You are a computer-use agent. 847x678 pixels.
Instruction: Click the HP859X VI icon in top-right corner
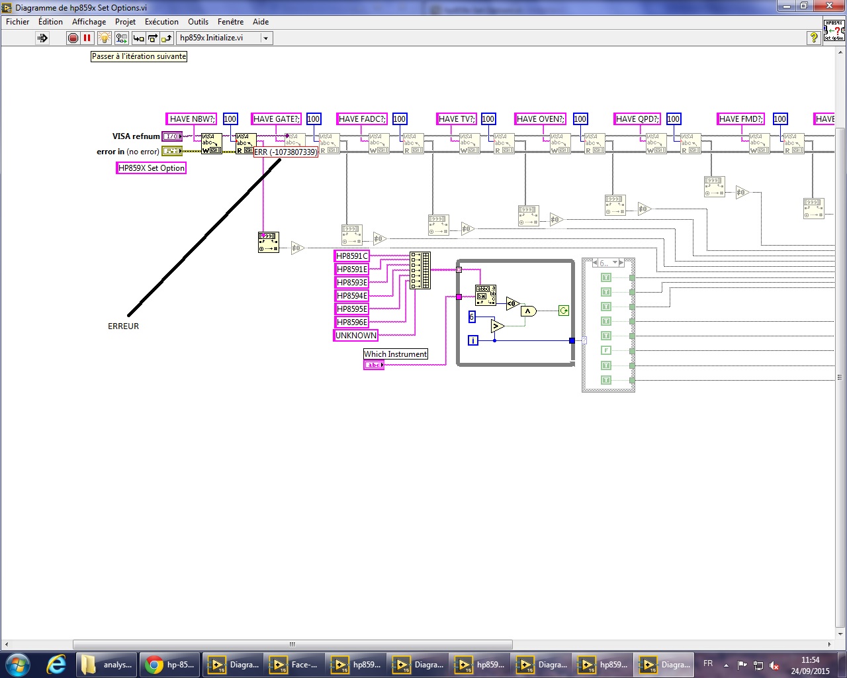coord(834,30)
